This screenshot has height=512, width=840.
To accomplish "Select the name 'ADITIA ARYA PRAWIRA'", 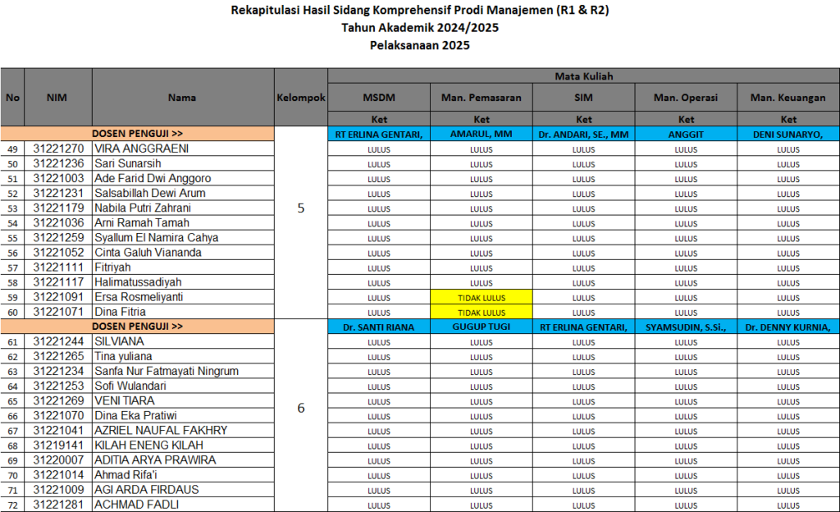I will coord(155,460).
